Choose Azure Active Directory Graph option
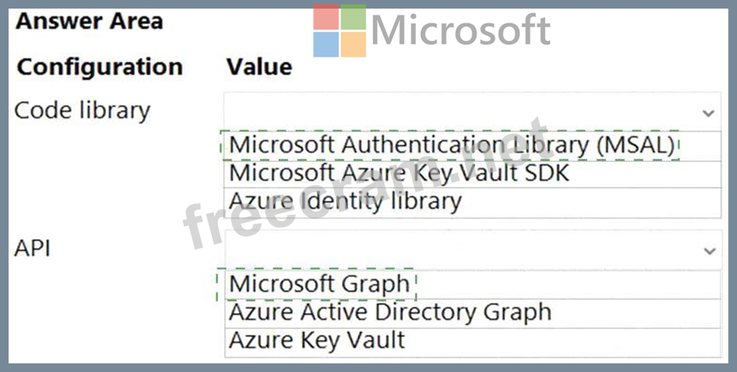 click(390, 312)
